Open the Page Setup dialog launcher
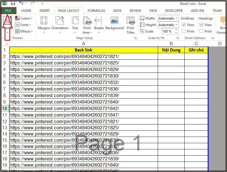Screen dimensions: 227x172 coord(135,38)
